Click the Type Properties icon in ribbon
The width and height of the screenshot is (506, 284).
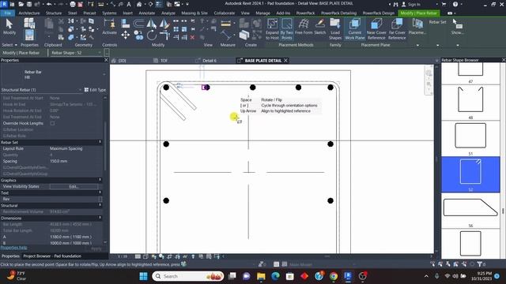pos(29,23)
